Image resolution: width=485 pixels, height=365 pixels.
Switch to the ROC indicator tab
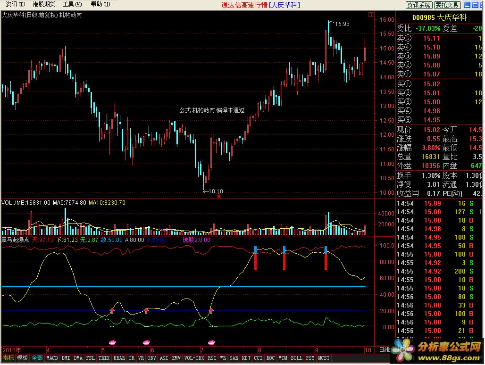tap(270, 358)
